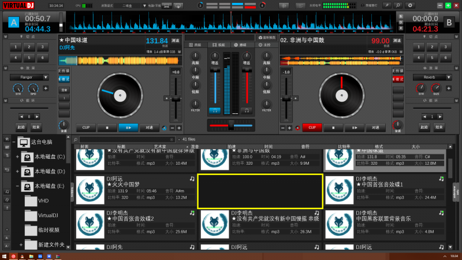Click deck B headphone cue icon
Viewport: 462px width, 260px height.
[x=247, y=110]
